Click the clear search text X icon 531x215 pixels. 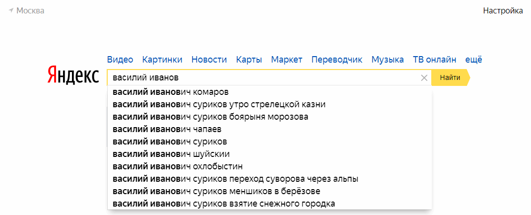point(424,77)
